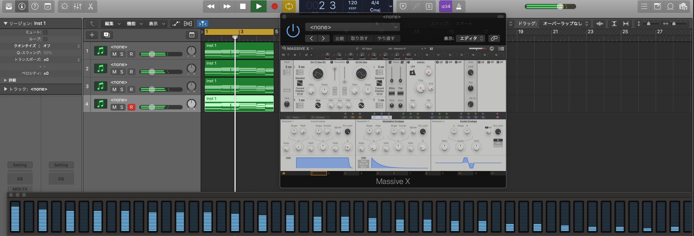Open the LCD display mode dropdown arrow
Image resolution: width=694 pixels, height=236 pixels.
click(391, 6)
